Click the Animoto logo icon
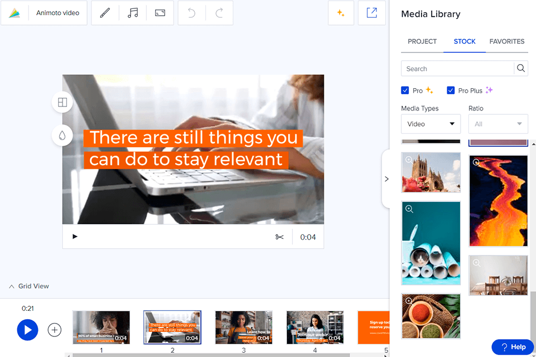The height and width of the screenshot is (357, 536). click(x=15, y=13)
